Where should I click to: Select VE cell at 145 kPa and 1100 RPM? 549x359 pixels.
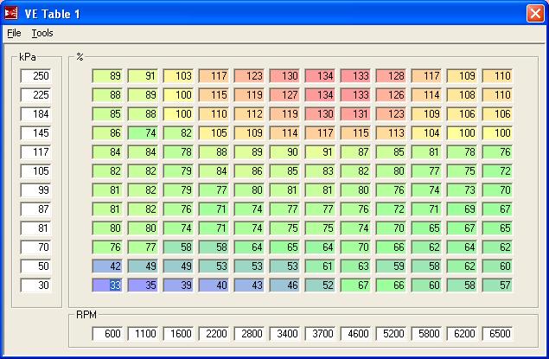pos(145,133)
